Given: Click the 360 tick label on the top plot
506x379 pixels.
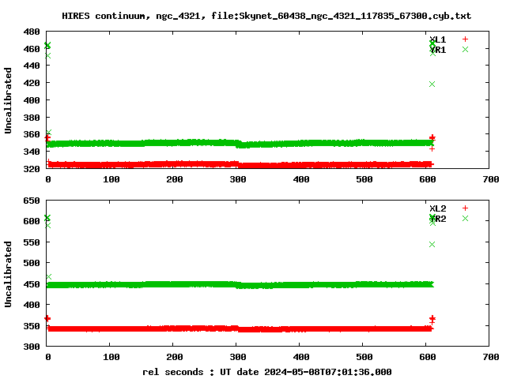Looking at the screenshot, I should pyautogui.click(x=32, y=134).
